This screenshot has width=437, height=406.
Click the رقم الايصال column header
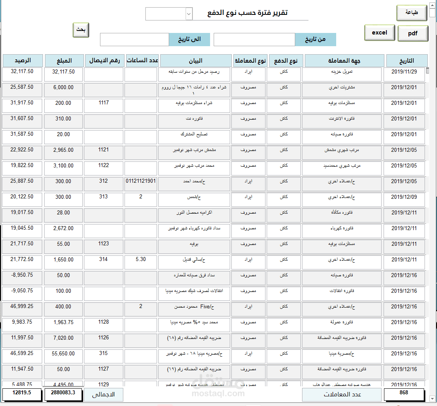click(104, 61)
